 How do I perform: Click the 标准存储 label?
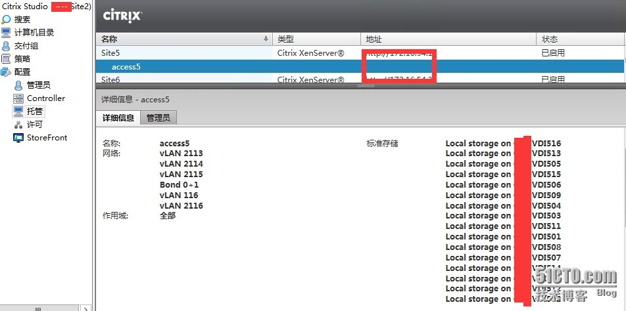click(382, 143)
